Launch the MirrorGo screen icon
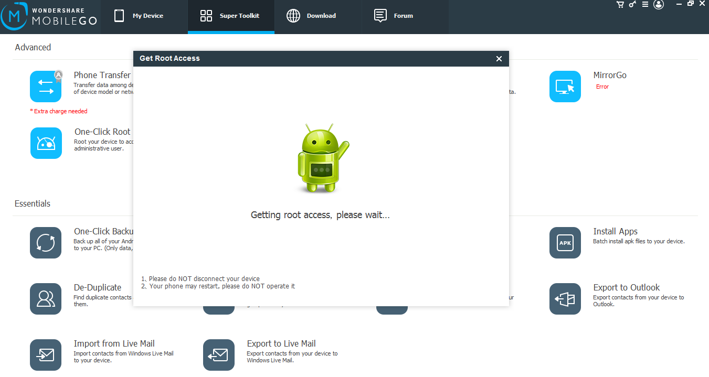The height and width of the screenshot is (377, 709). coord(565,87)
